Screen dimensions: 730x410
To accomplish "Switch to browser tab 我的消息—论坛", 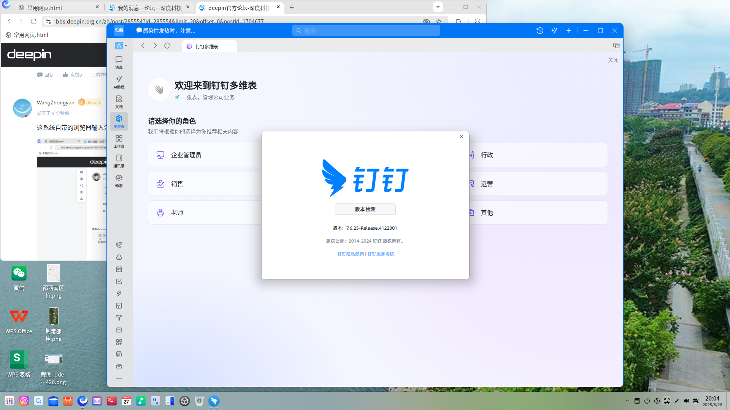I will click(149, 7).
